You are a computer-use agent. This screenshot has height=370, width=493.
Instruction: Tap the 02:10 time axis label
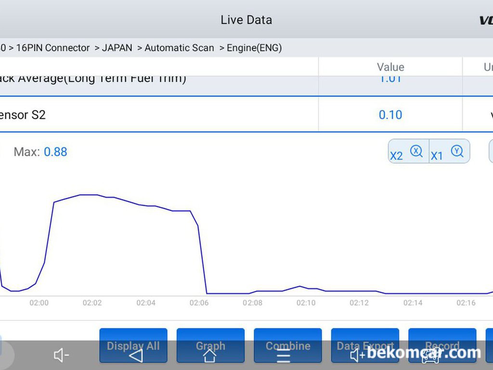click(306, 303)
